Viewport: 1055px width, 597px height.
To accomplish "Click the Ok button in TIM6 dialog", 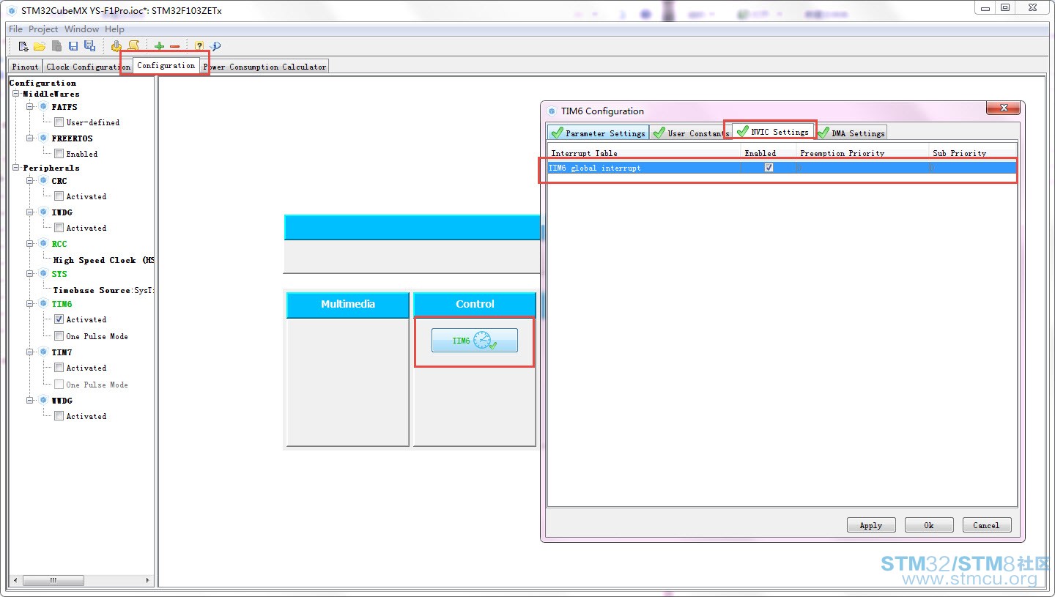I will coord(929,525).
